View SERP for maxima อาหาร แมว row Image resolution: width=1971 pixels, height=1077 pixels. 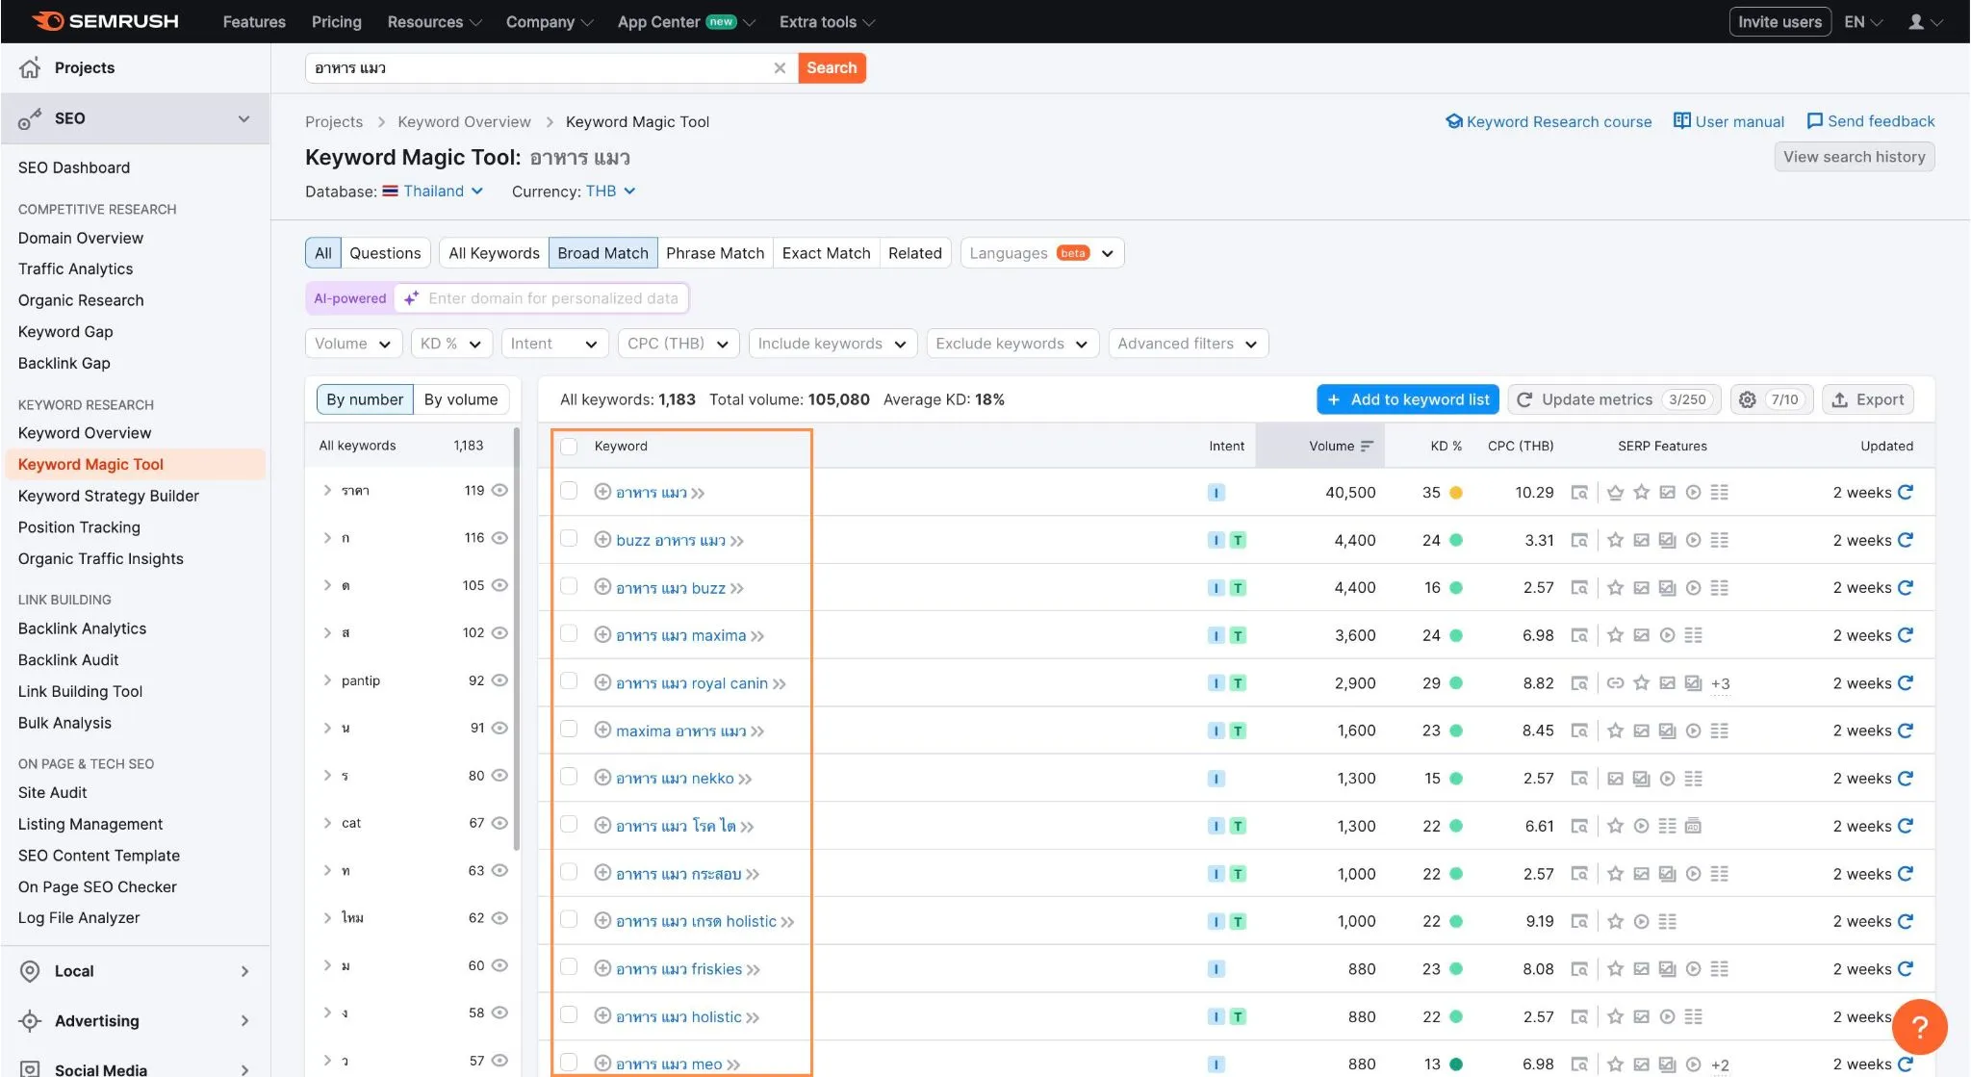[x=1579, y=731]
